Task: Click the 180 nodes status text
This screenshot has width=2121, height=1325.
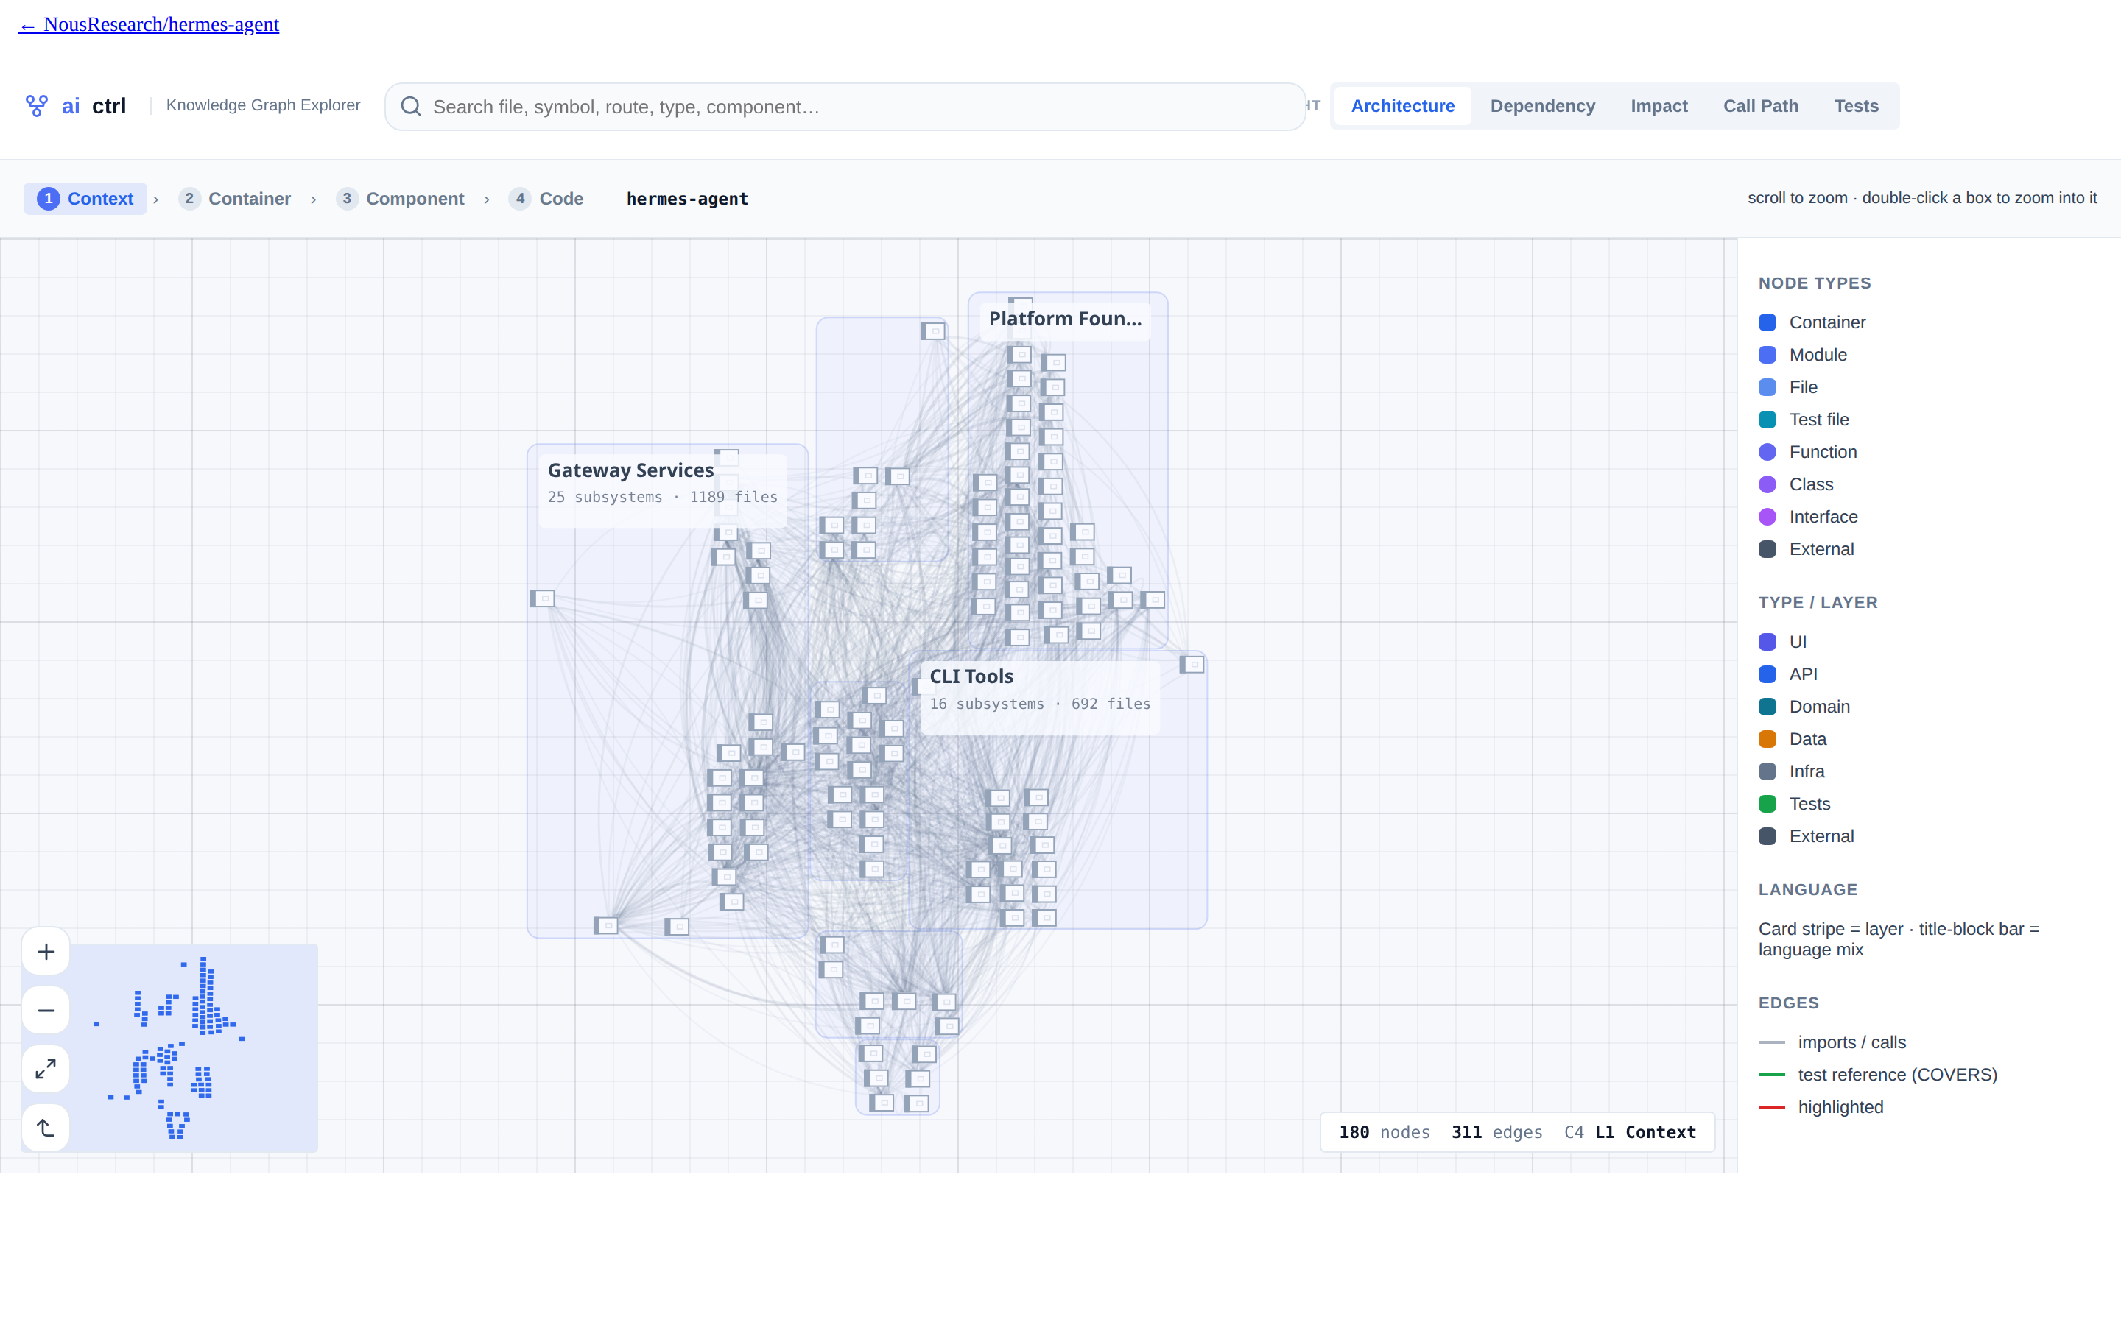Action: [x=1384, y=1132]
